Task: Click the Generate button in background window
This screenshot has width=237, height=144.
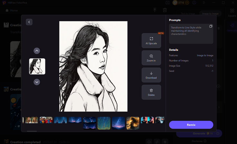Action: pyautogui.click(x=199, y=133)
